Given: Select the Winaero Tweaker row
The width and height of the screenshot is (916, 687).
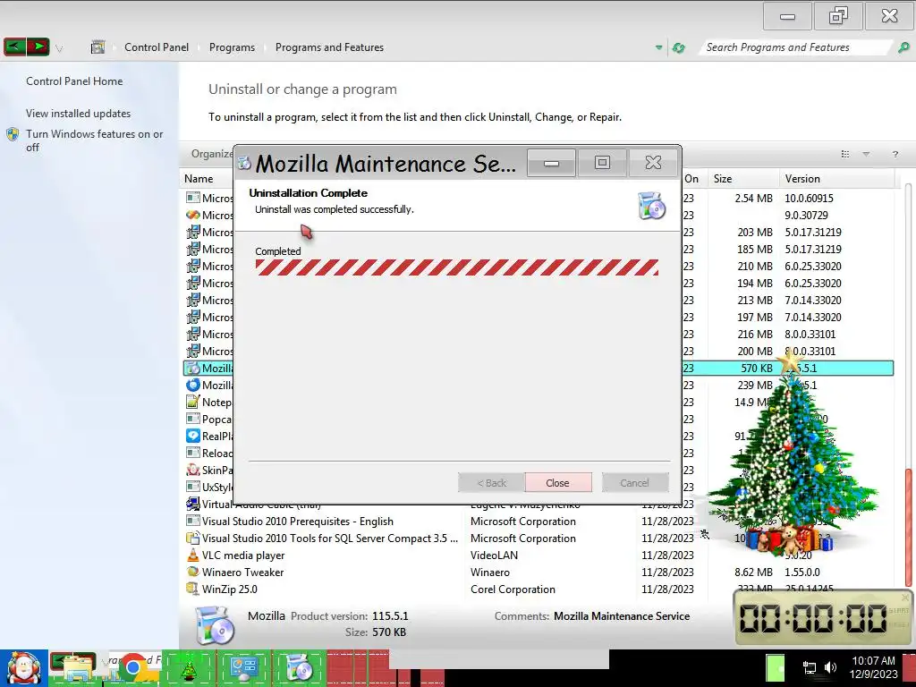Looking at the screenshot, I should click(x=538, y=572).
